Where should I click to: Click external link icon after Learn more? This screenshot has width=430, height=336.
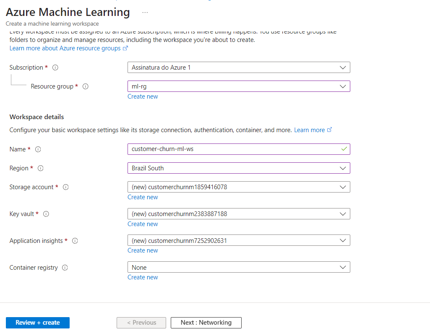(x=329, y=130)
